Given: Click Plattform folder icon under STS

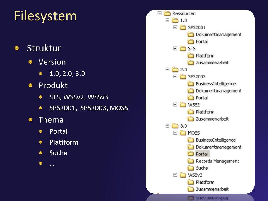Looking at the screenshot, I should [191, 55].
